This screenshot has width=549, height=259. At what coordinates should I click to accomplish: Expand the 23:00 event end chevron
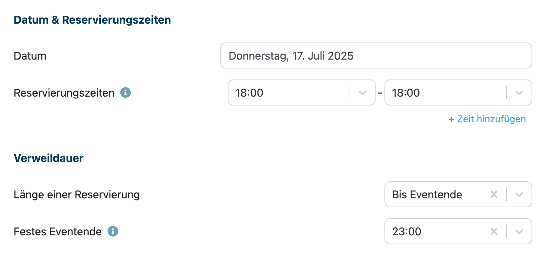[519, 232]
